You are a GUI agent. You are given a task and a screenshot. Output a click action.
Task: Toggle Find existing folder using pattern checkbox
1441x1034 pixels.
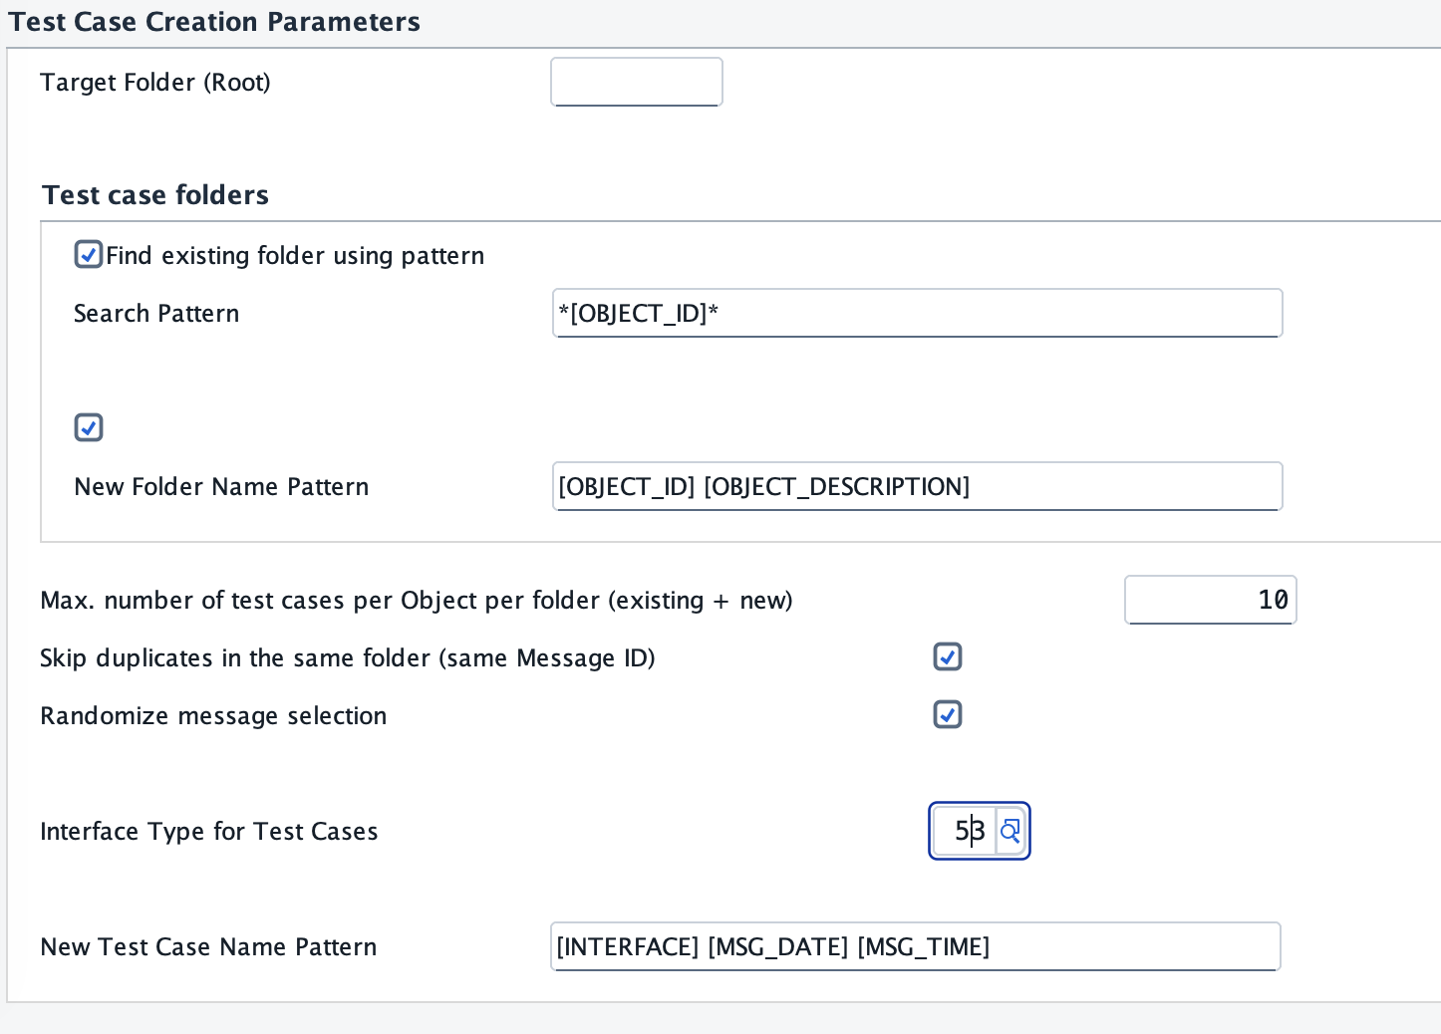pyautogui.click(x=89, y=255)
